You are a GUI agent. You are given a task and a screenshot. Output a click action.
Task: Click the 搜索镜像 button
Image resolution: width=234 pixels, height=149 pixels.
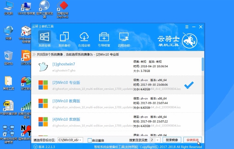172,140
